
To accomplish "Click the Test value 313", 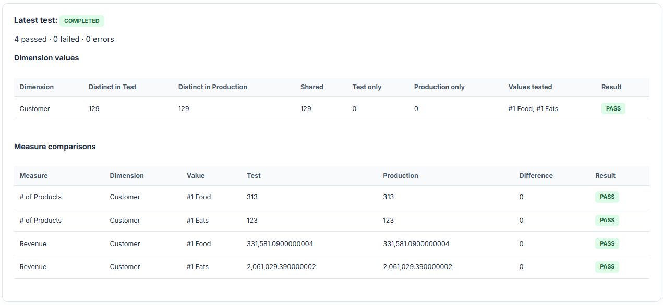I will 252,197.
